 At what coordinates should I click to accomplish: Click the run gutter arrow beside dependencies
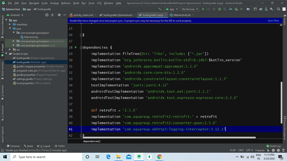(x=76, y=47)
